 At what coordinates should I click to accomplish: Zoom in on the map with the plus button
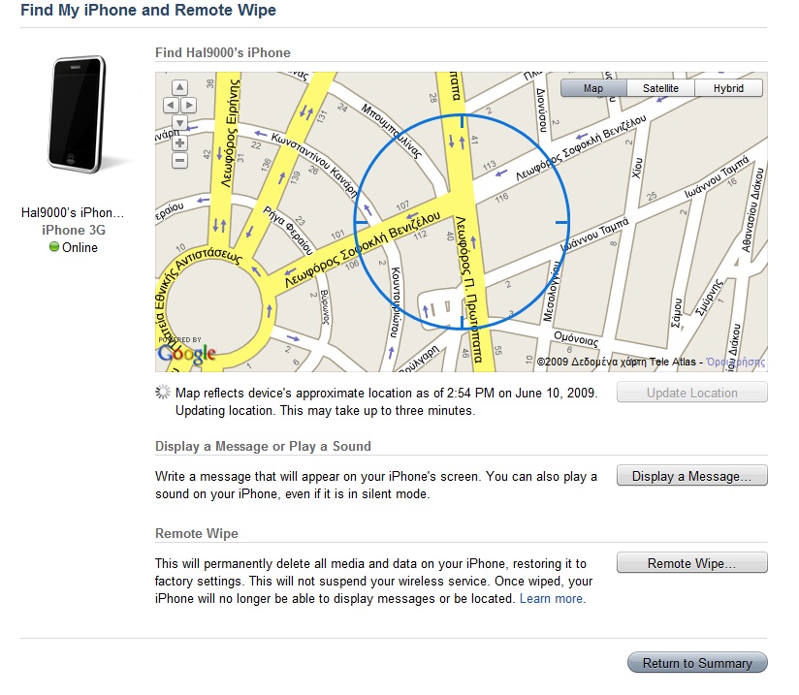click(x=179, y=143)
